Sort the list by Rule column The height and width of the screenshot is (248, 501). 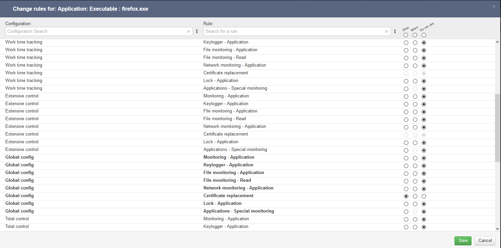[x=395, y=31]
